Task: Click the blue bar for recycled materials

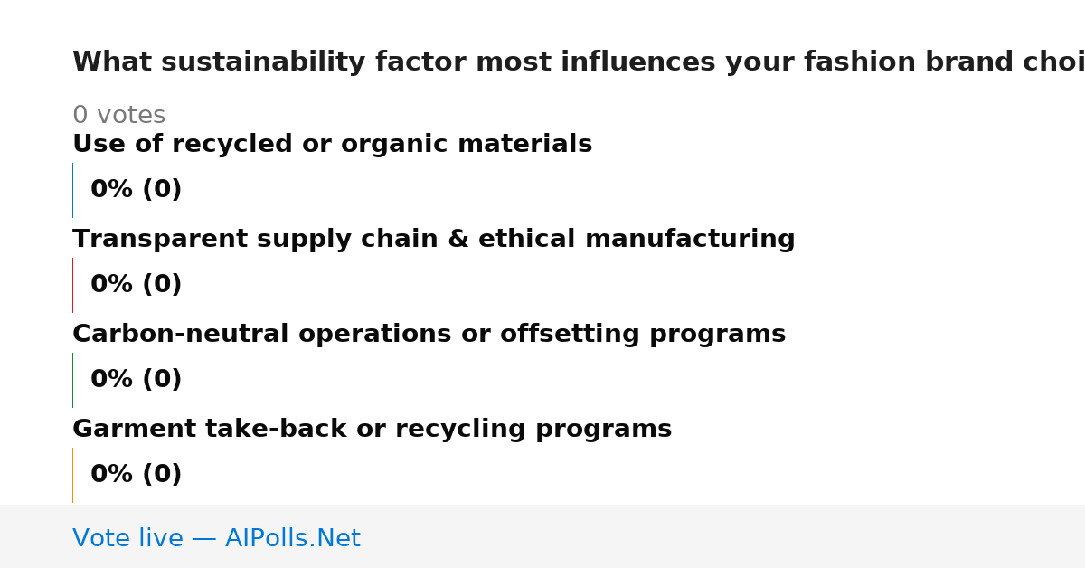Action: (x=72, y=190)
